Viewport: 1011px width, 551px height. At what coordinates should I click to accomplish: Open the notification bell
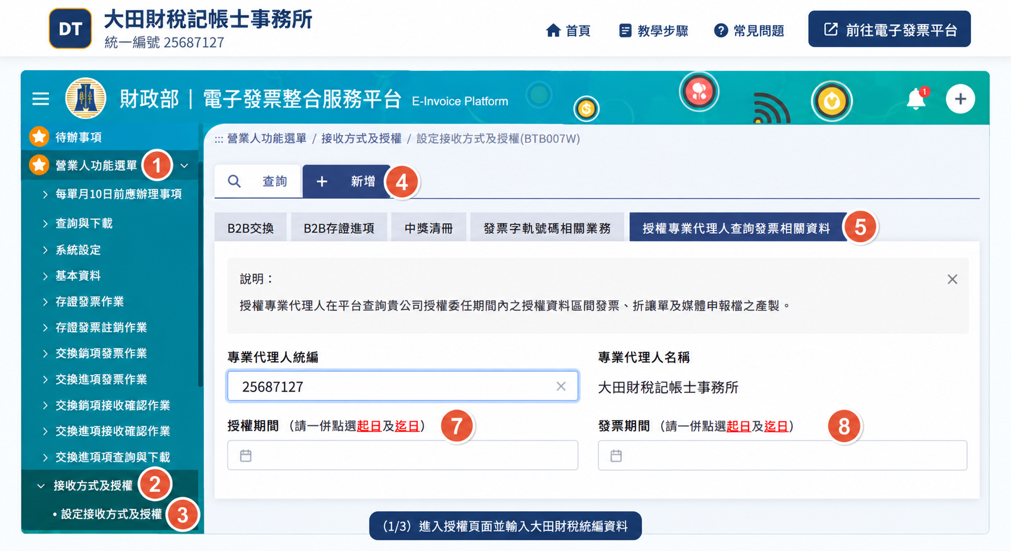click(x=916, y=99)
